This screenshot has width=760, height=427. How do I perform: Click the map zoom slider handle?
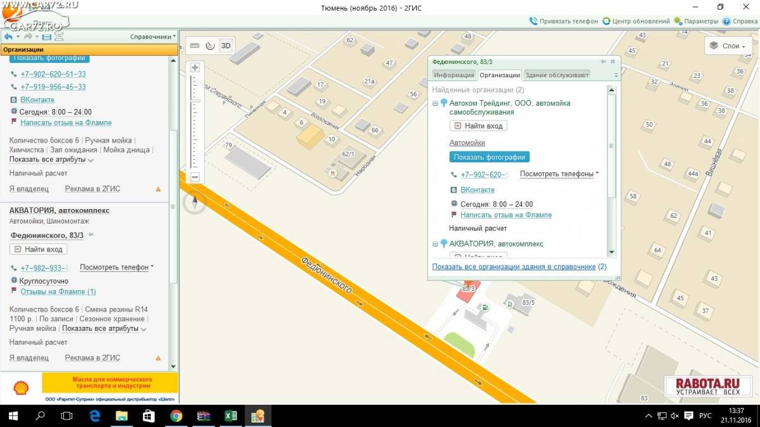click(196, 101)
